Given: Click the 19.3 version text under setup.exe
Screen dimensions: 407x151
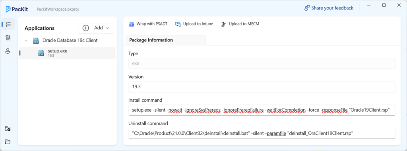Looking at the screenshot, I should (x=50, y=56).
